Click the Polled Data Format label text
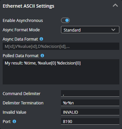Image resolution: width=122 pixels, height=129 pixels. (x=21, y=56)
